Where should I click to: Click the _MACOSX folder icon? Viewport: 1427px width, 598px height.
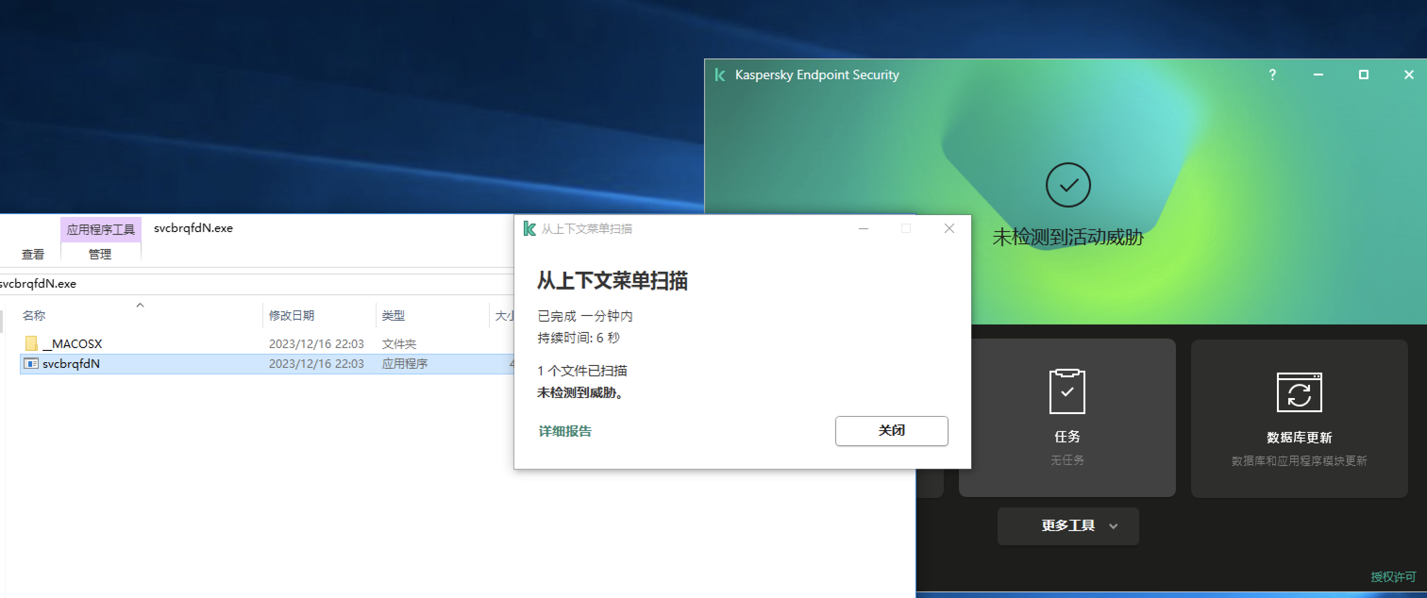[31, 344]
